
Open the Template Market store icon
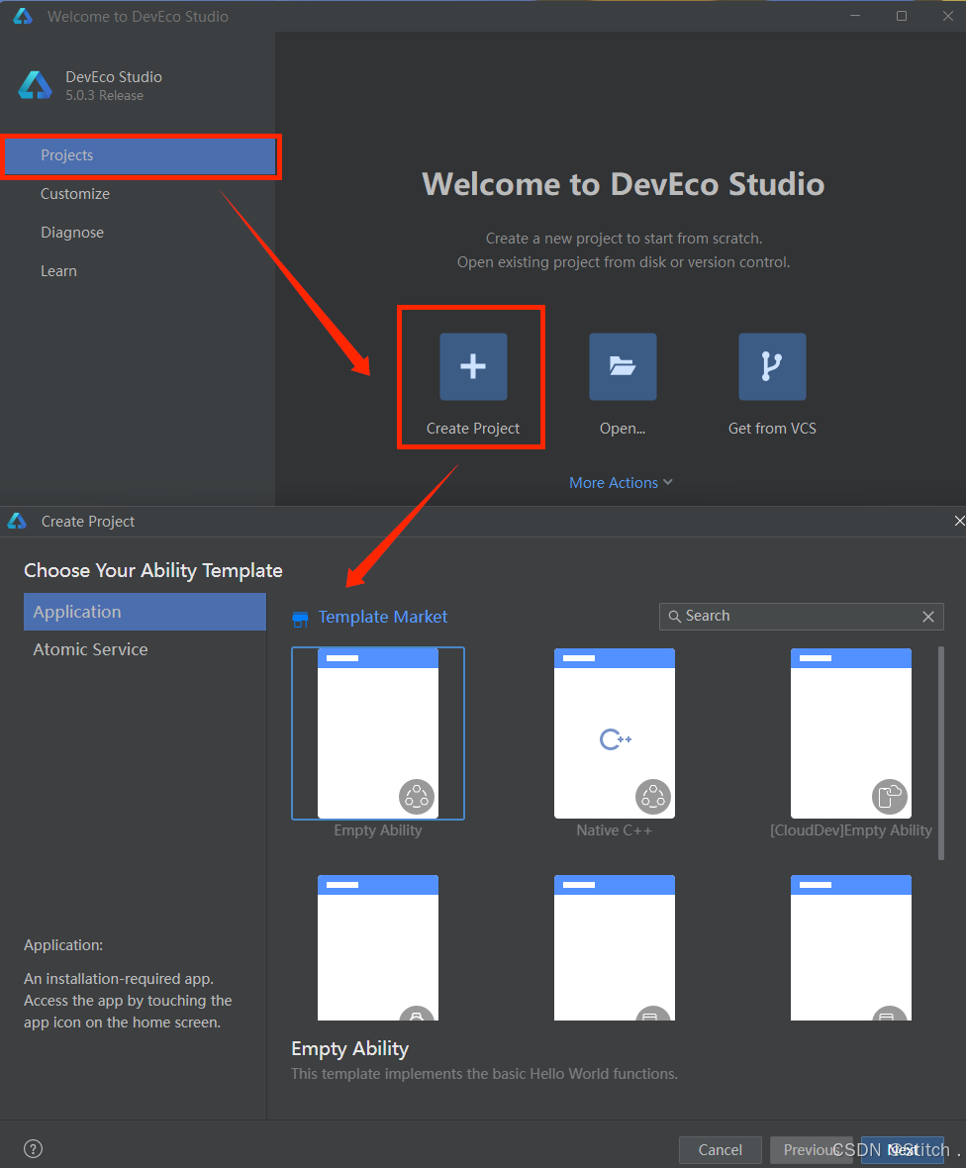(x=300, y=619)
